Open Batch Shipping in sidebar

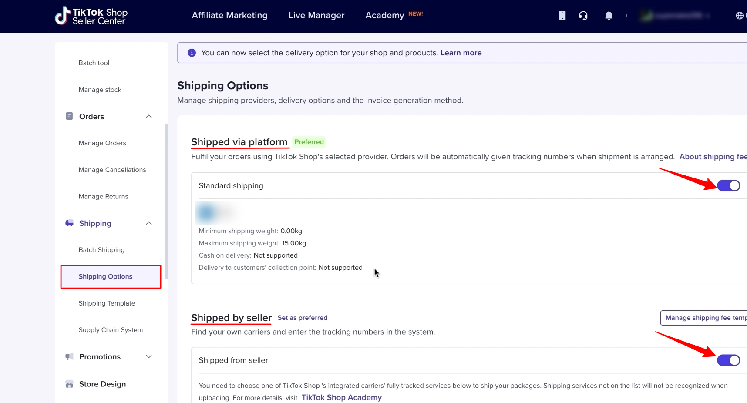(x=101, y=250)
